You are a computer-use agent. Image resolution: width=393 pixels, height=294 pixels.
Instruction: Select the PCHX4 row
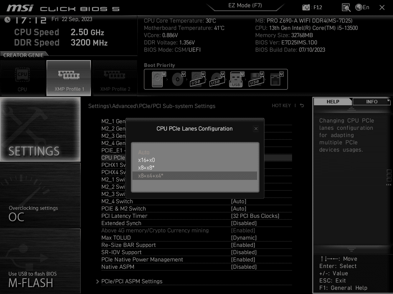click(x=113, y=172)
